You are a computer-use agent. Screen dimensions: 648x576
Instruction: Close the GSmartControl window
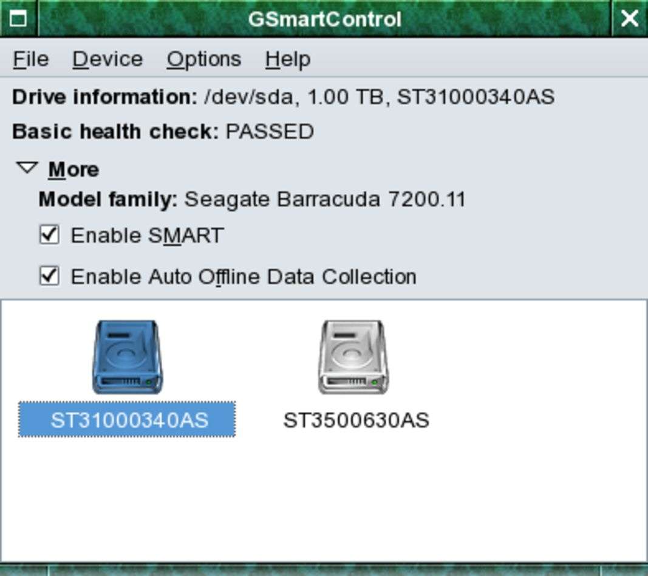(x=630, y=19)
